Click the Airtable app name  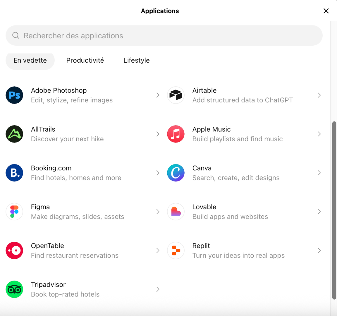204,90
